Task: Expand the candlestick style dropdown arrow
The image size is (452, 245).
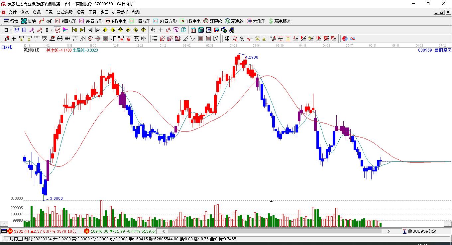Action: (x=52, y=30)
